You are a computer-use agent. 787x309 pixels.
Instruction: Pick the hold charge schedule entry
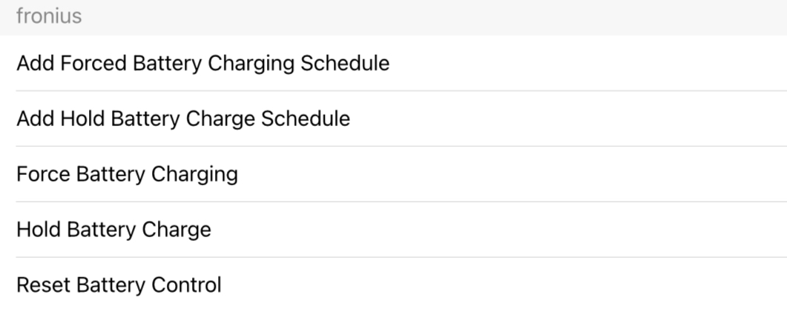tap(183, 119)
